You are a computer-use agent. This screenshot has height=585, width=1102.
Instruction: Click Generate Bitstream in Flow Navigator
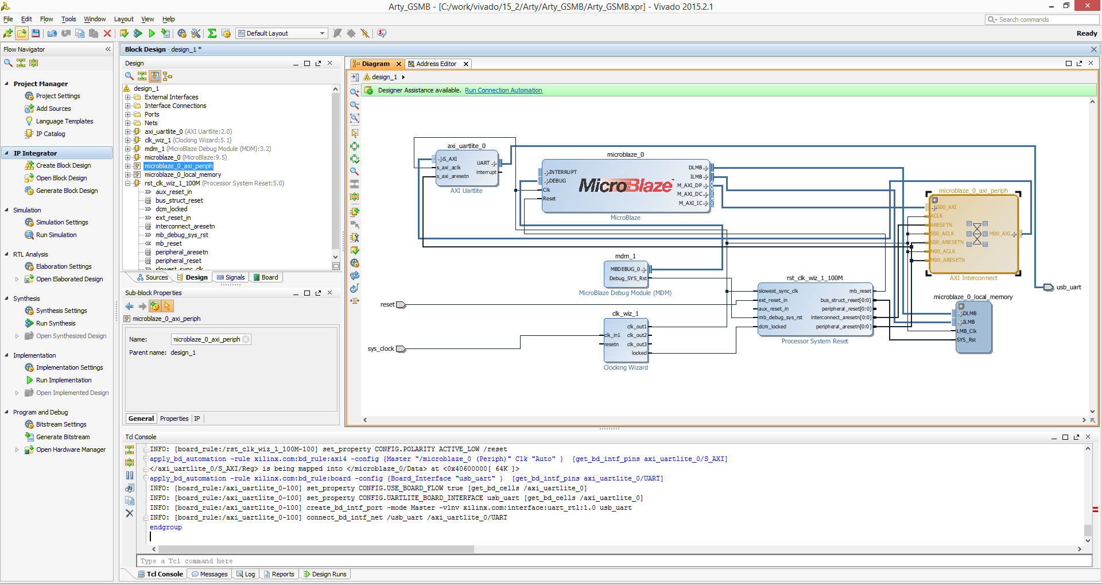click(x=63, y=437)
